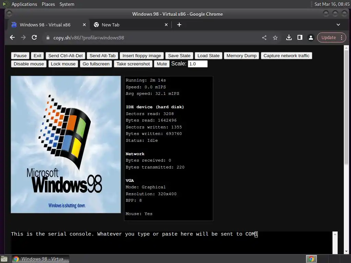Image resolution: width=351 pixels, height=263 pixels.
Task: Click 'Sectors read: 3208' text
Action: click(149, 114)
